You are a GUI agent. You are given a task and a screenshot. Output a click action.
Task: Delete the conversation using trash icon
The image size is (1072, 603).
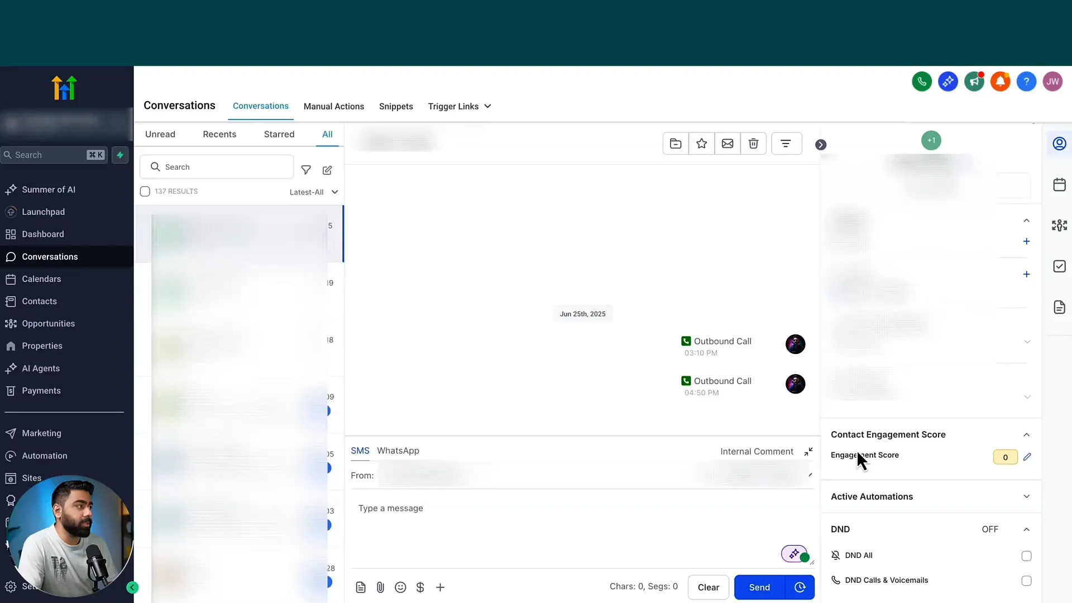(754, 143)
